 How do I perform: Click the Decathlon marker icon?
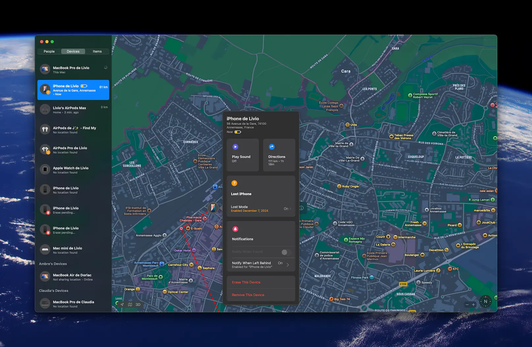447,250
